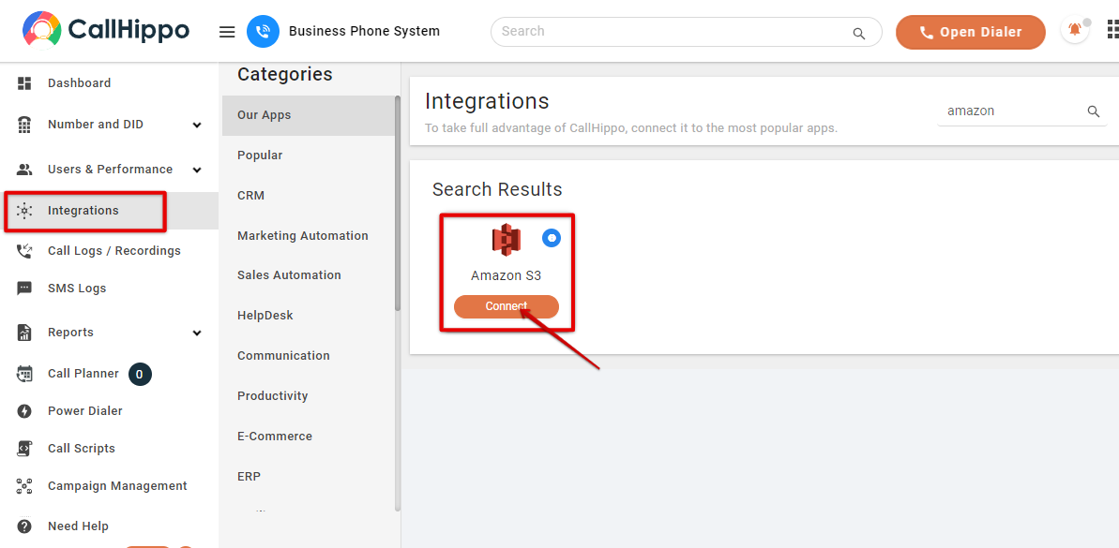Expand the Number and DID submenu
The image size is (1119, 548).
click(197, 126)
